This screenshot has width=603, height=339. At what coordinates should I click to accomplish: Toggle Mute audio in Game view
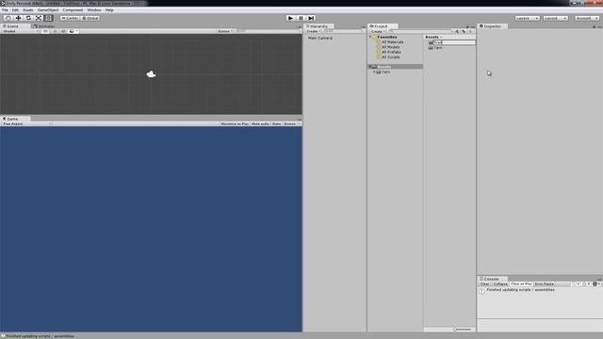[260, 123]
